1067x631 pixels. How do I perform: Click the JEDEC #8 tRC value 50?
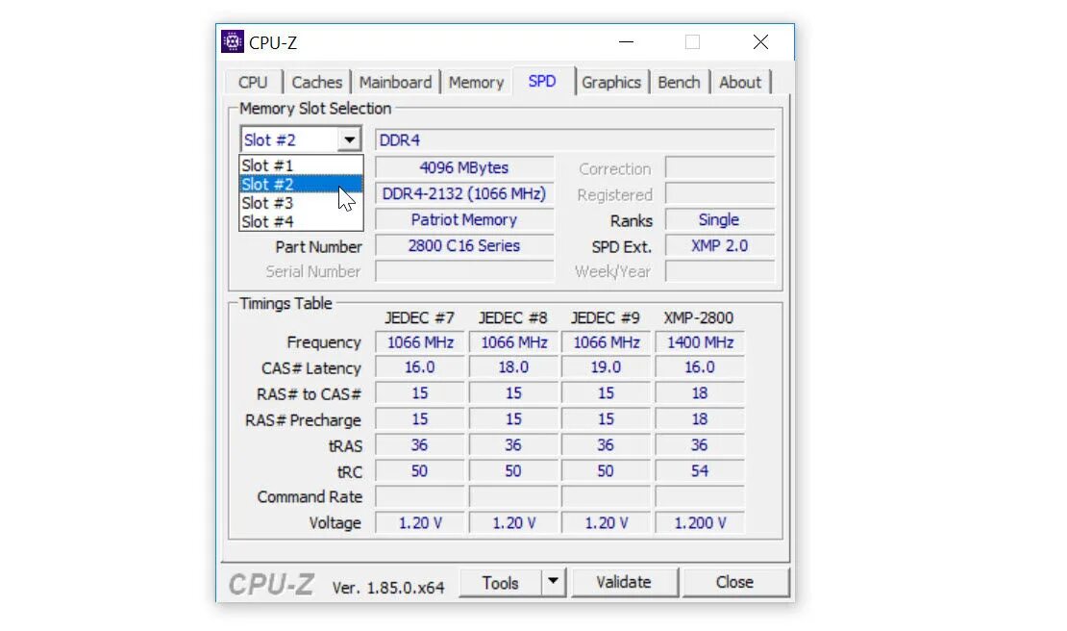click(x=513, y=471)
